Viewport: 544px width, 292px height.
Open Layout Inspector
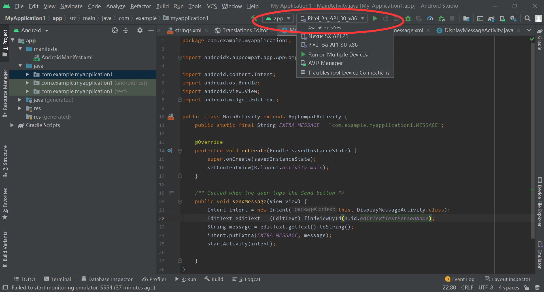click(507, 279)
